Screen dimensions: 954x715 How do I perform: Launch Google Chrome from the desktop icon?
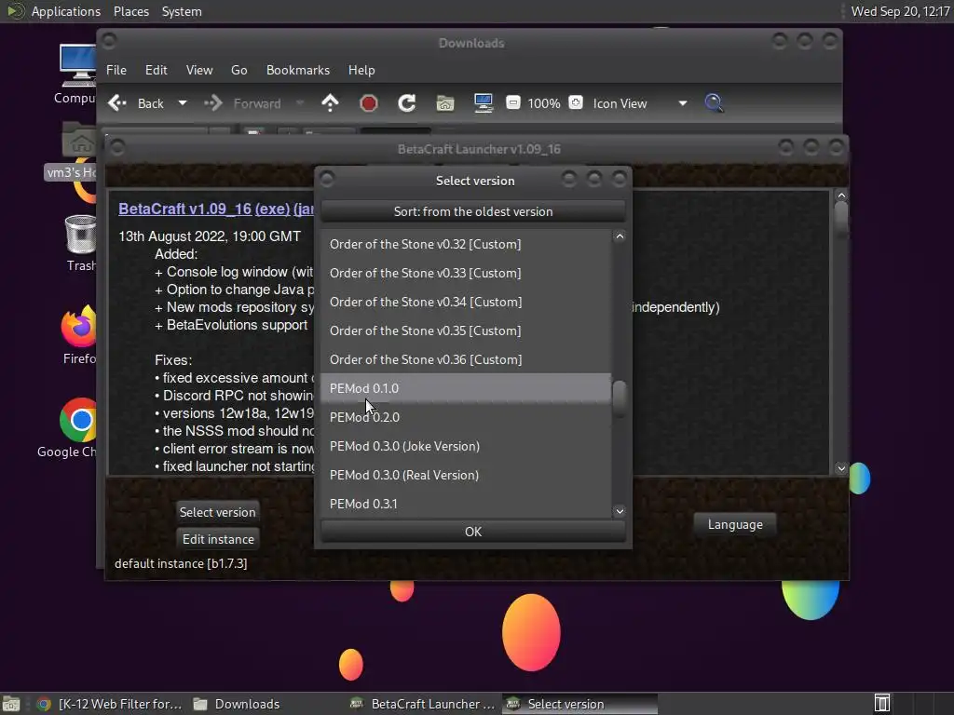pos(72,428)
